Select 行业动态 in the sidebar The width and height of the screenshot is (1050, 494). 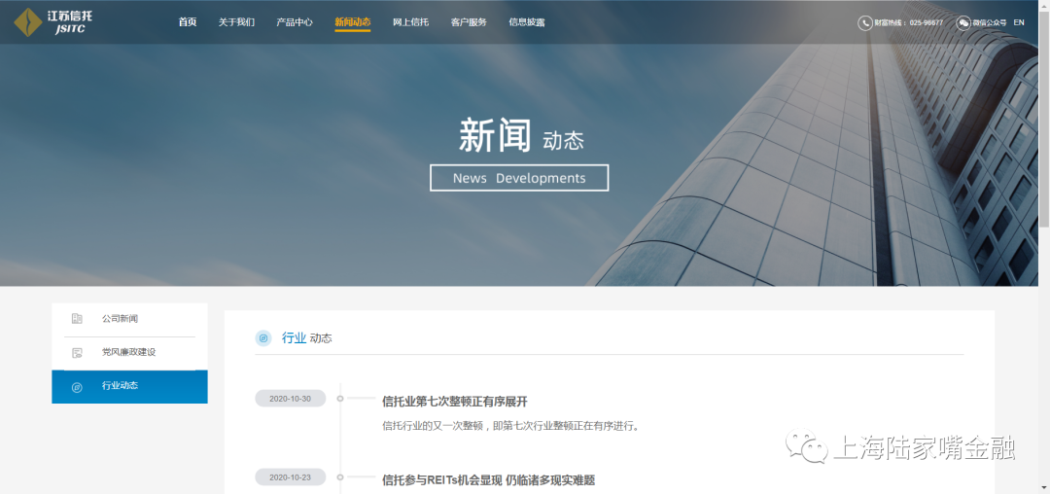[129, 387]
